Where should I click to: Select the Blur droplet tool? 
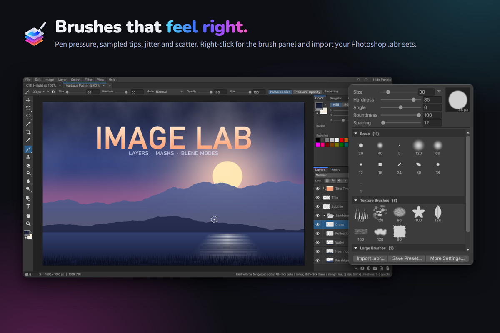pos(28,181)
